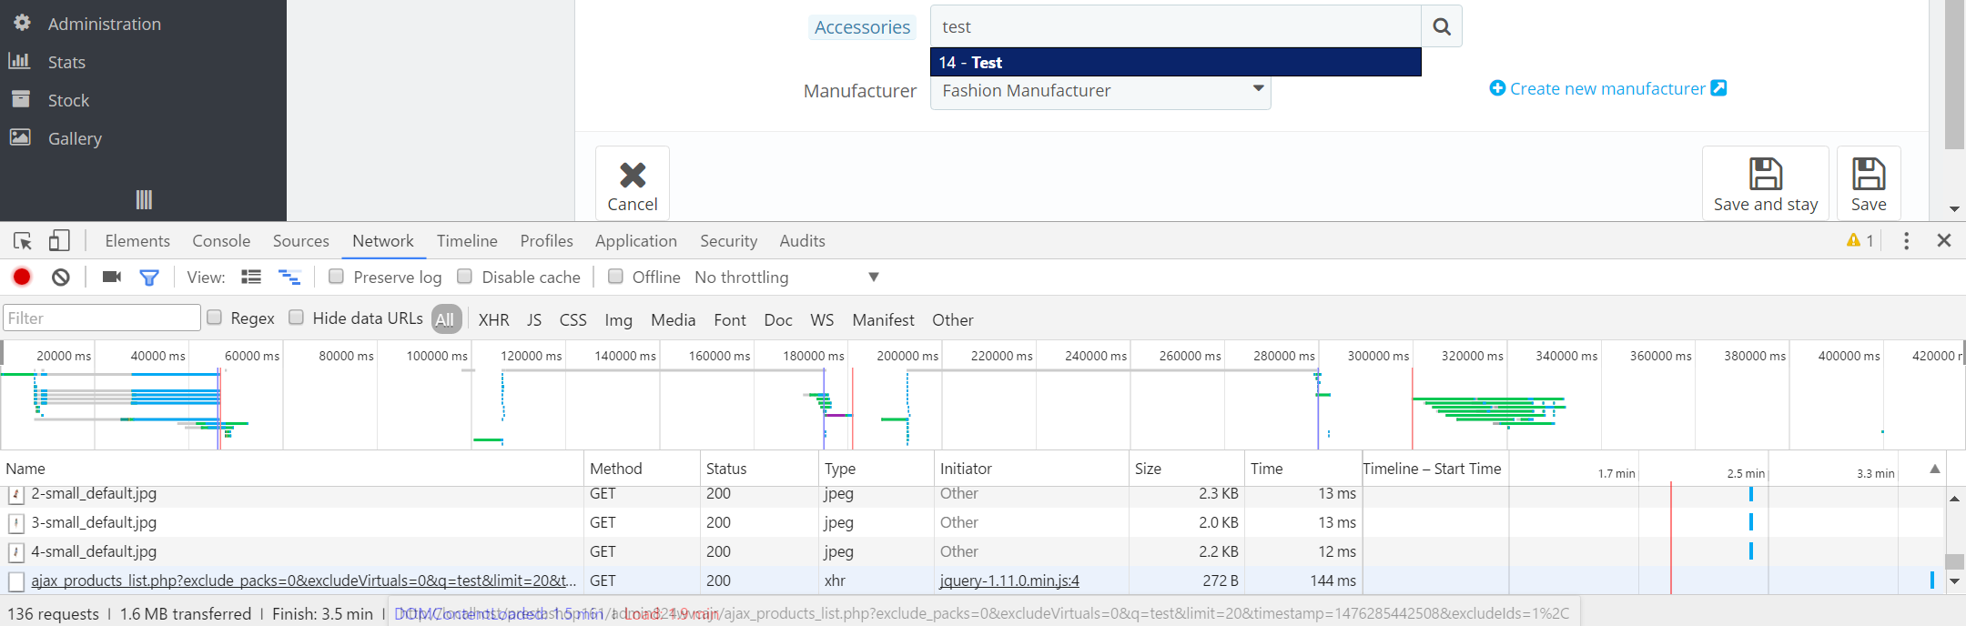Image resolution: width=1966 pixels, height=626 pixels.
Task: Open the DevTools three-dot menu
Action: coord(1906,240)
